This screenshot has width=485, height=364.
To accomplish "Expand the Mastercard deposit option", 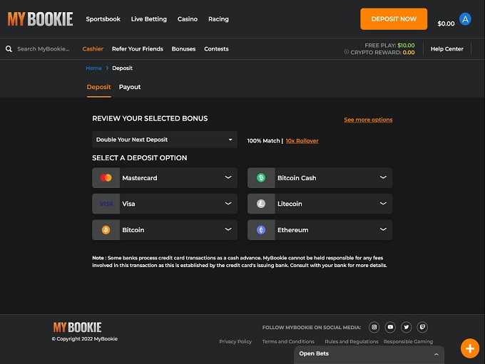I will point(165,177).
